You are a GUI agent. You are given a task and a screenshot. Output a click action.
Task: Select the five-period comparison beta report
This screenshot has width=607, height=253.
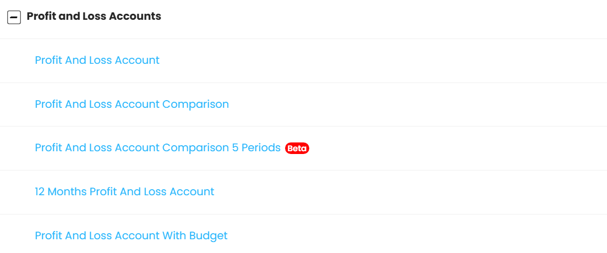(157, 148)
